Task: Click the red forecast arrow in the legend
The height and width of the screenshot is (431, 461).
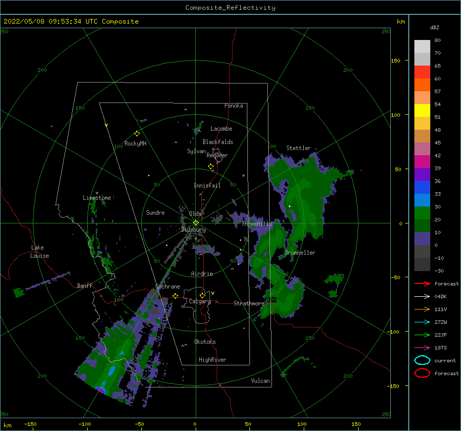Action: 422,283
